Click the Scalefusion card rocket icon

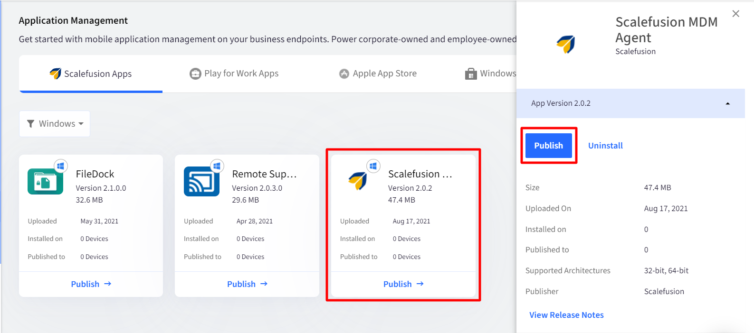pos(358,181)
